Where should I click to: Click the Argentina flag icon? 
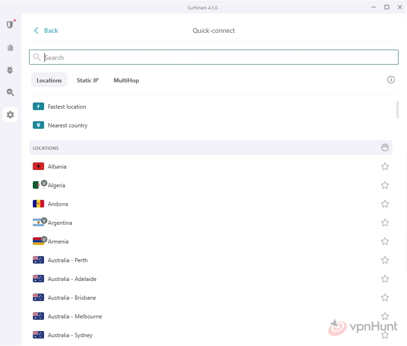click(x=38, y=223)
